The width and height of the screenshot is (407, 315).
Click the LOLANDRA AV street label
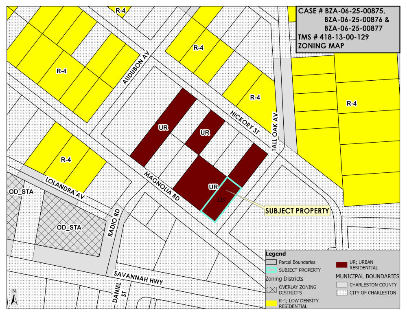click(65, 188)
